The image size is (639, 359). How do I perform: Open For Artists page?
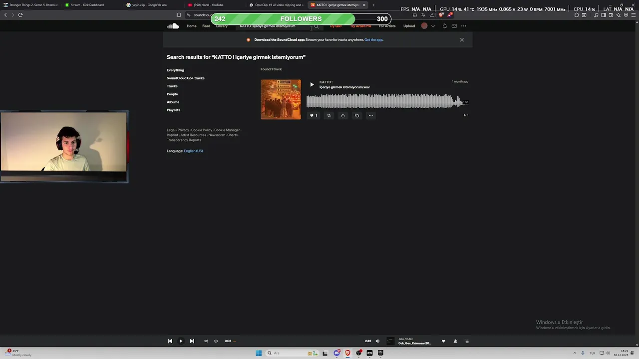(x=387, y=26)
